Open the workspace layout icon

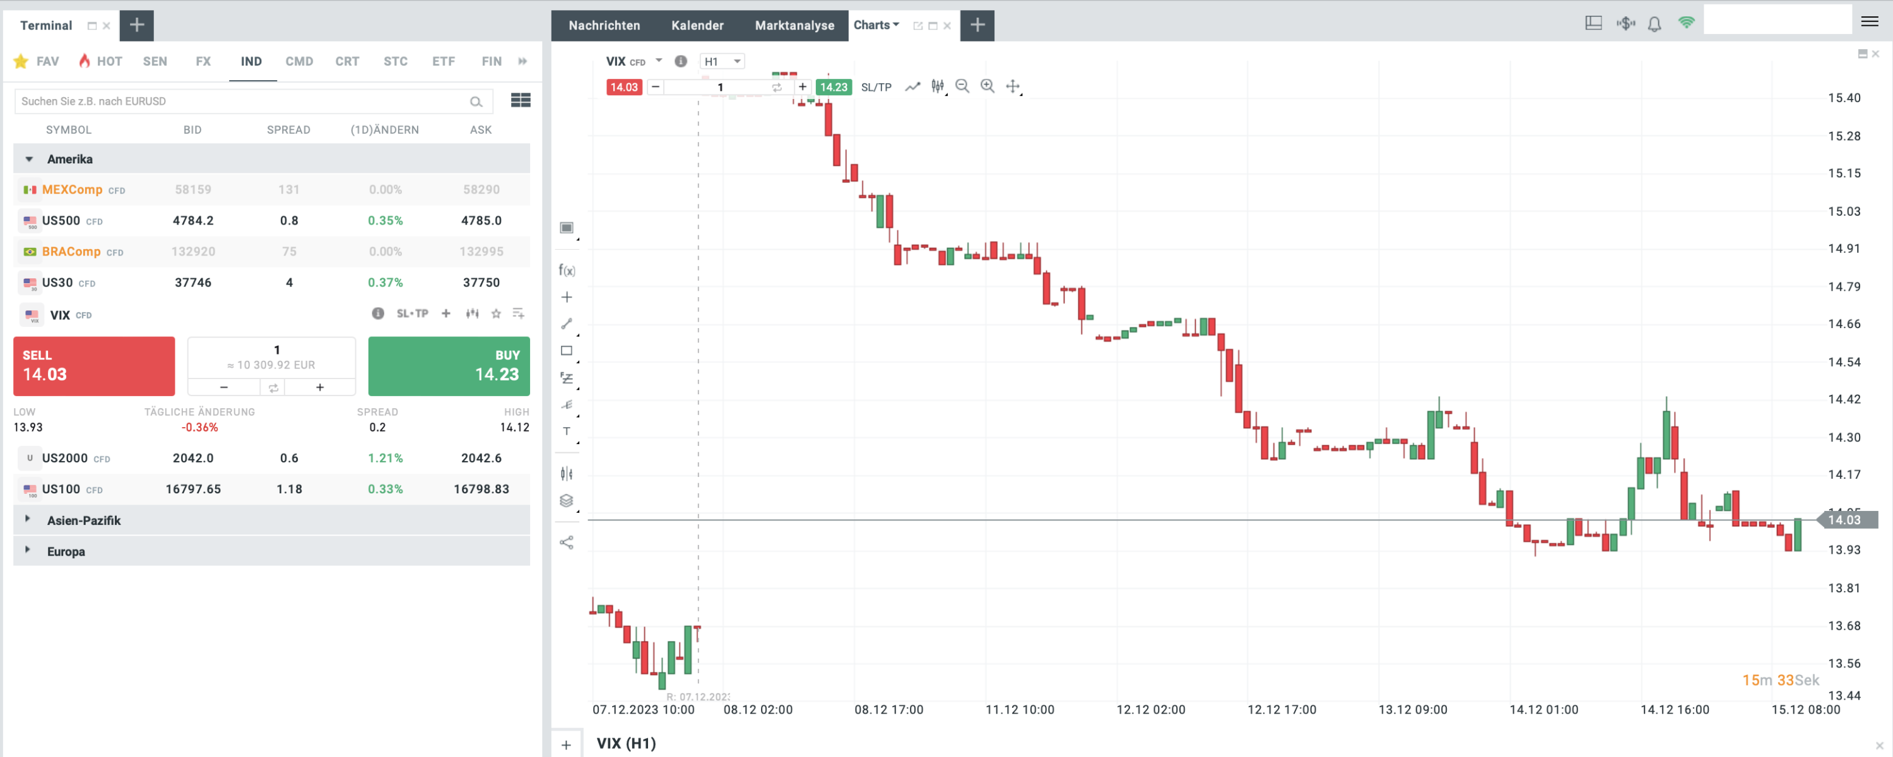[1594, 23]
